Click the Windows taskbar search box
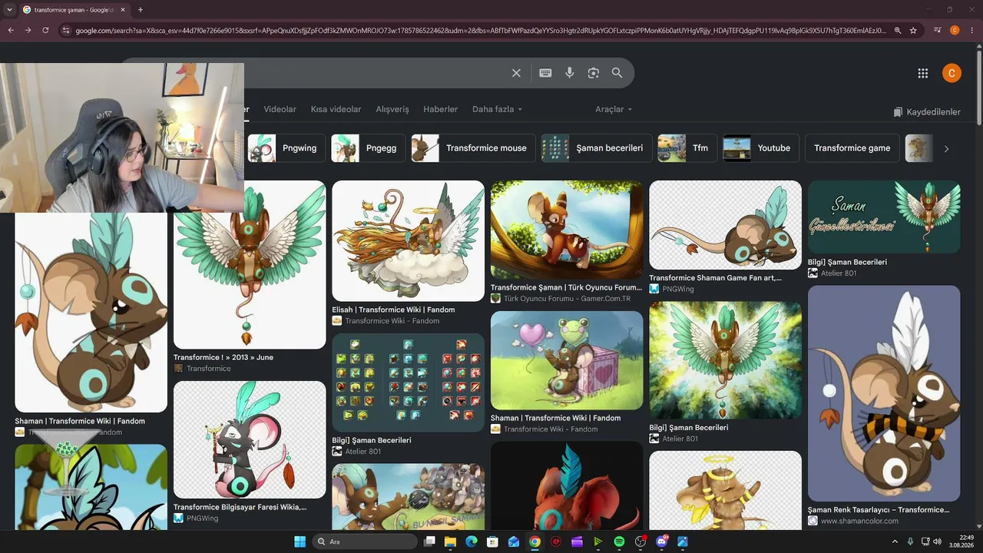 click(x=364, y=541)
